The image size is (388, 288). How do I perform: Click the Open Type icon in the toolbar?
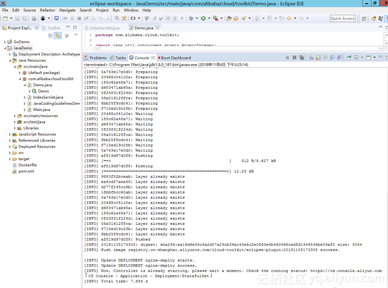pos(229,18)
